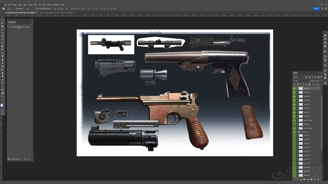Select the Pen tool
The image size is (328, 184).
point(3,79)
